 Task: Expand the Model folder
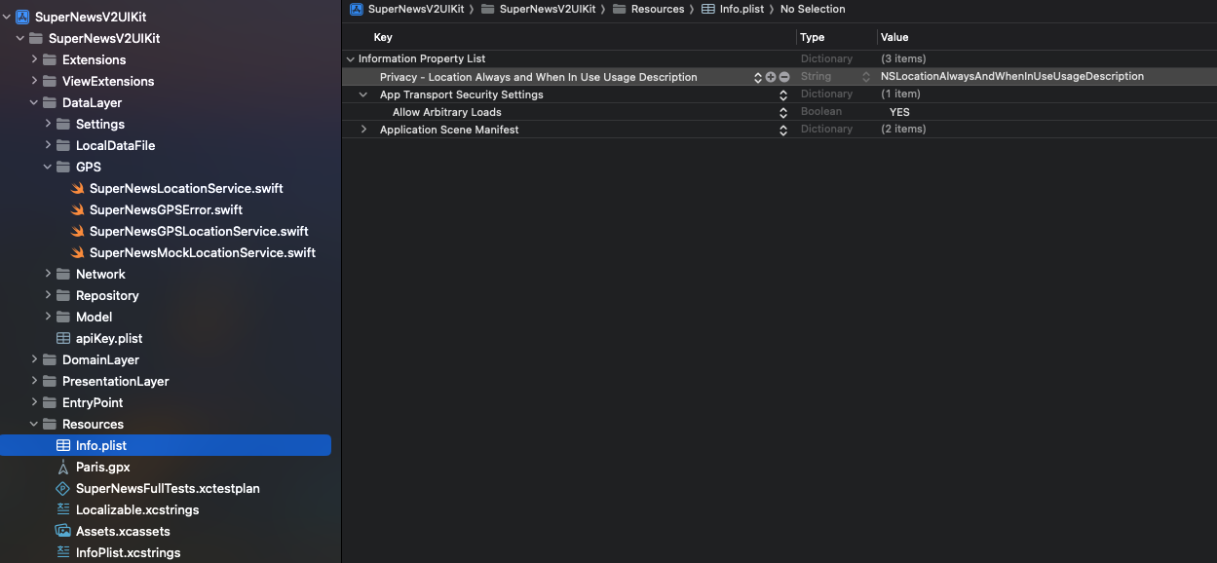click(48, 317)
